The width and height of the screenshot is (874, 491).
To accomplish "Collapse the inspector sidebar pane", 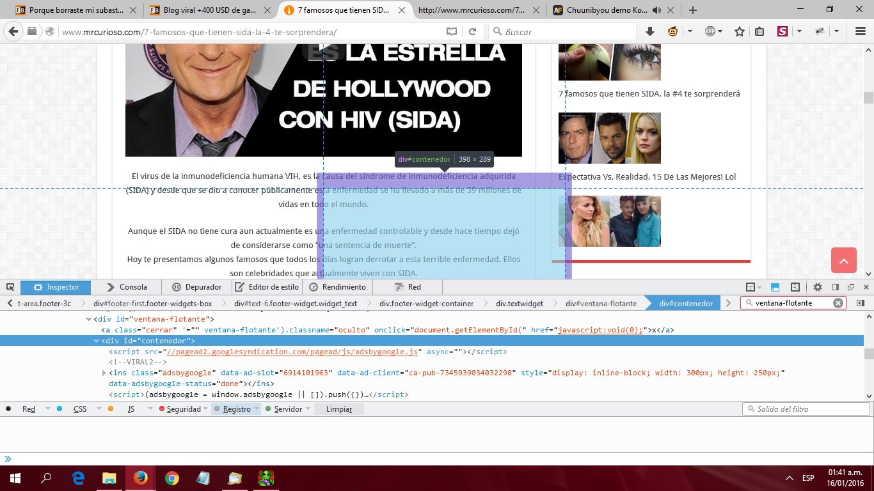I will pyautogui.click(x=861, y=303).
